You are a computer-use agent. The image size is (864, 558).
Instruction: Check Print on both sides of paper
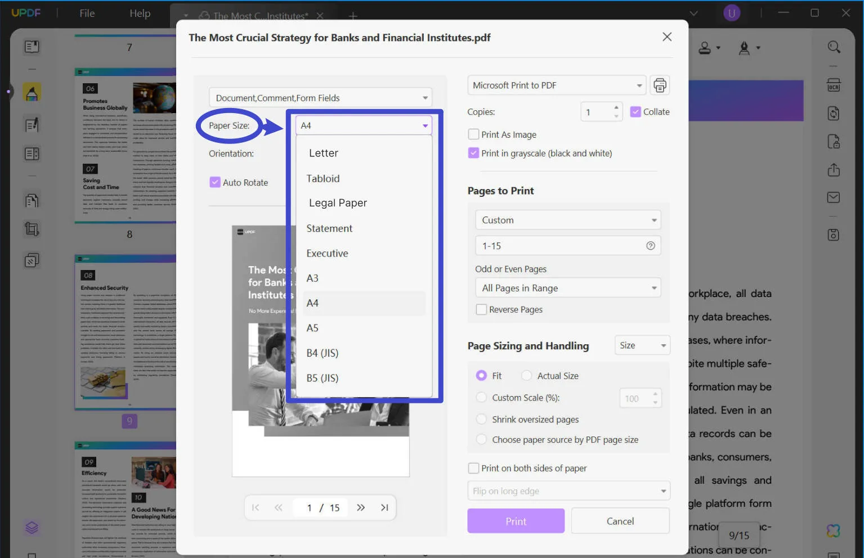pos(473,468)
